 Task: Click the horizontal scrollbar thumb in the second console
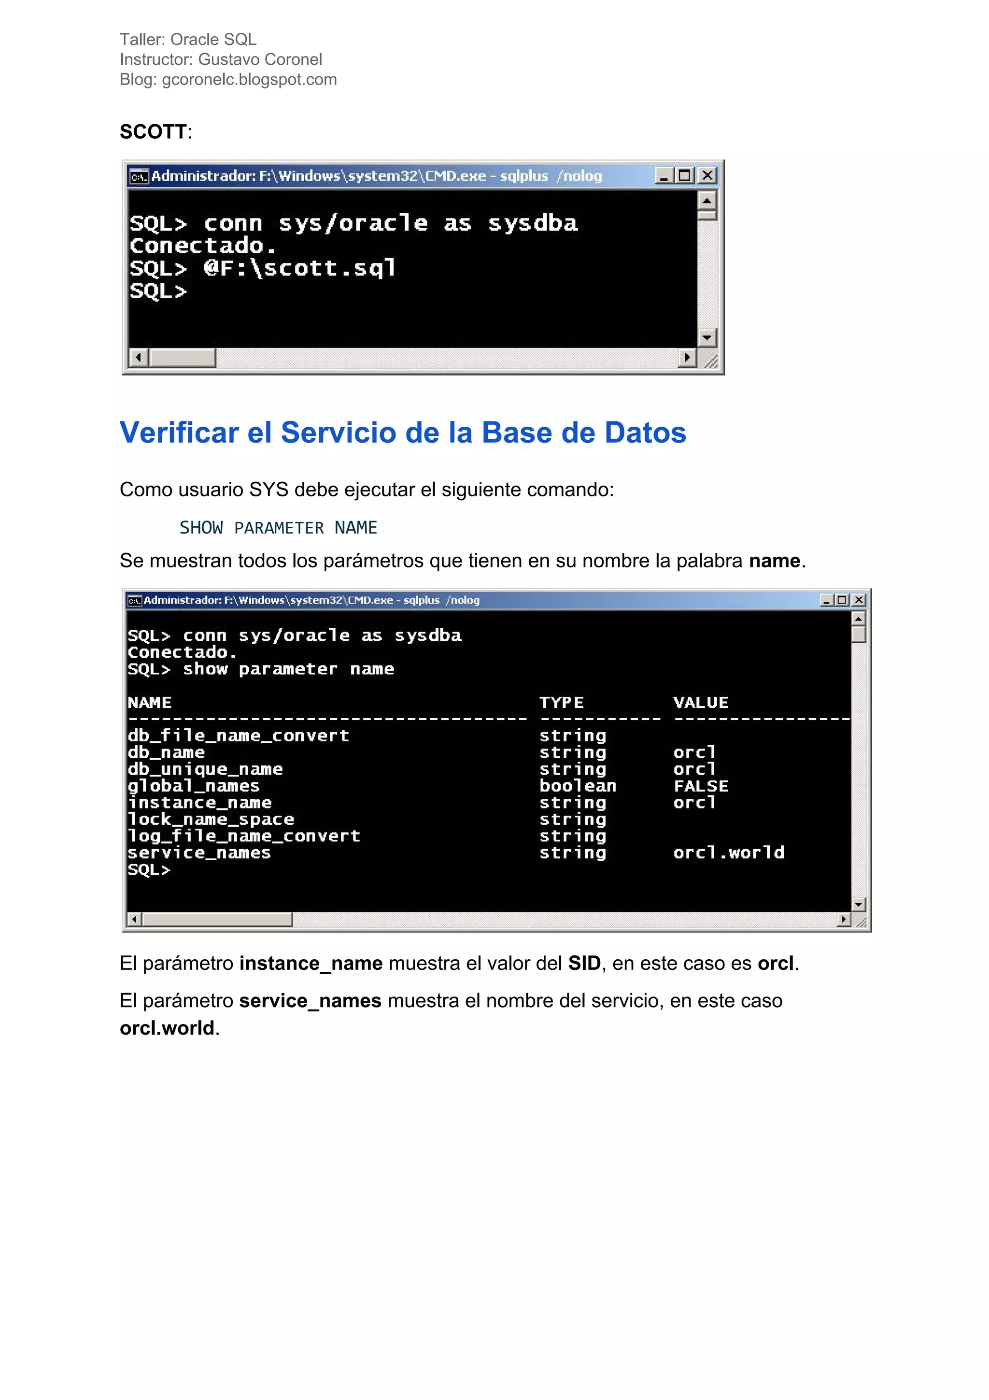click(217, 919)
